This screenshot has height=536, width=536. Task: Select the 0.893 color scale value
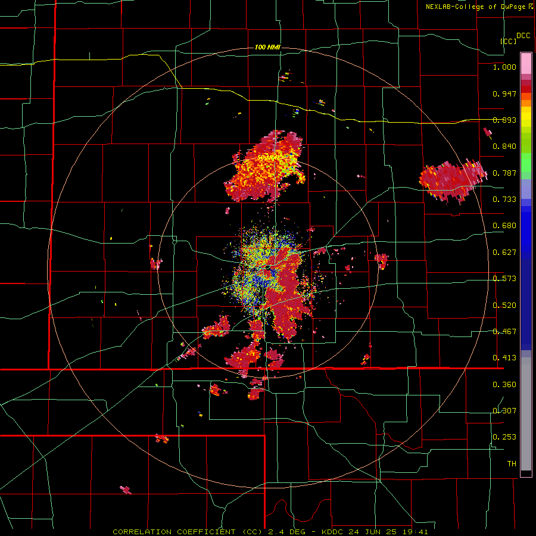pyautogui.click(x=504, y=120)
